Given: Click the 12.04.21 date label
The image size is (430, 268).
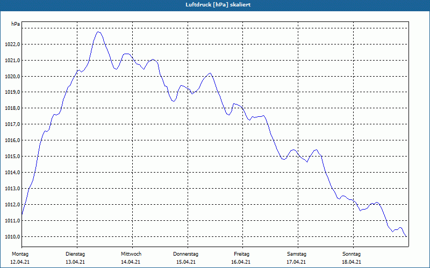Looking at the screenshot, I should [x=20, y=262].
